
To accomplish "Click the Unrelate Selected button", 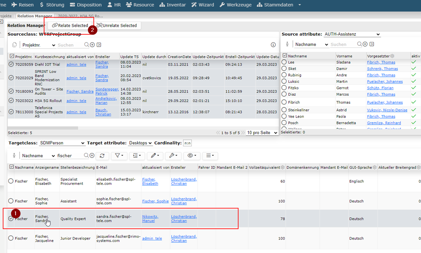I will tap(117, 26).
